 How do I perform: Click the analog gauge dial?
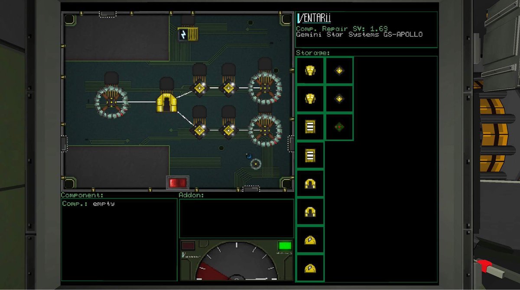pyautogui.click(x=236, y=264)
